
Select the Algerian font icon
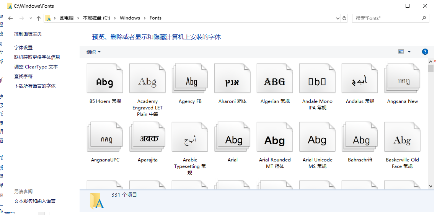tap(275, 78)
